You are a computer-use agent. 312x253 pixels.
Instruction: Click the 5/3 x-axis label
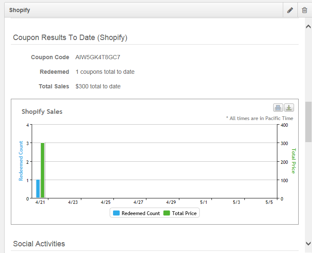tap(237, 202)
